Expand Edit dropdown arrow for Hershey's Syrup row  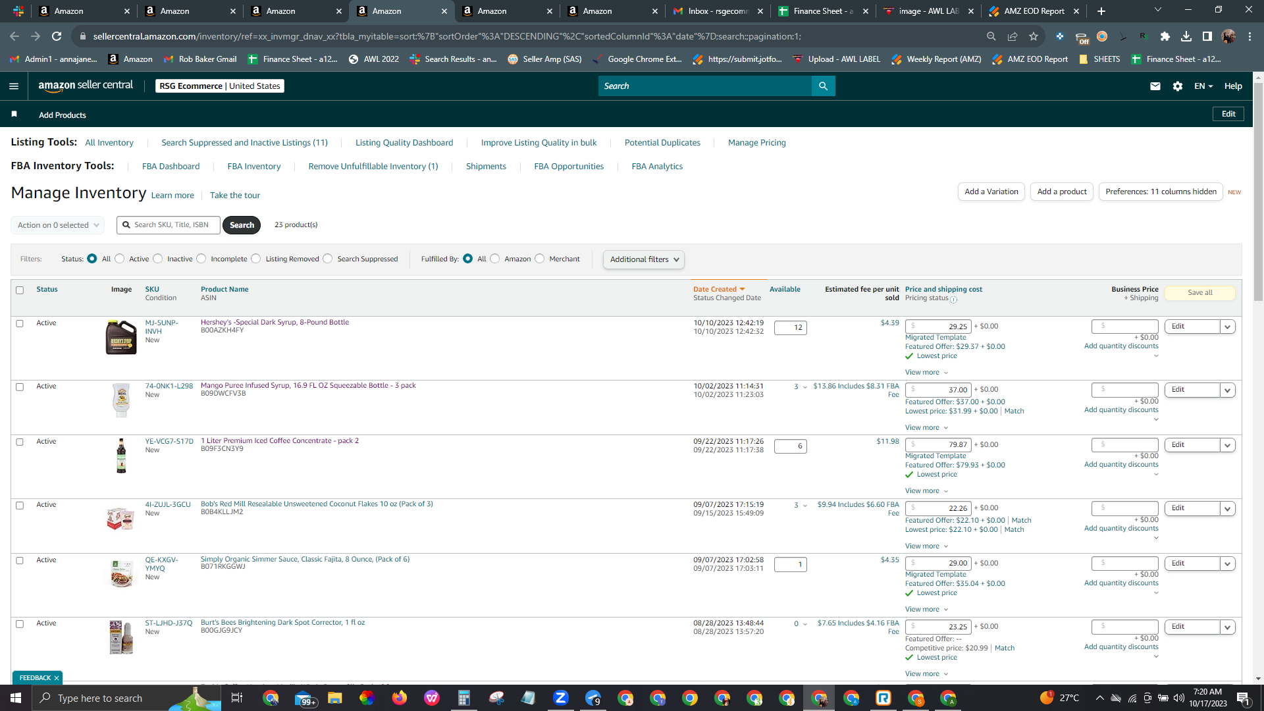click(x=1227, y=327)
